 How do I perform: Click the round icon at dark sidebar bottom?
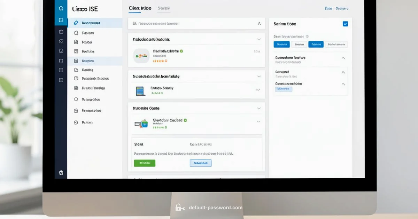(x=61, y=172)
